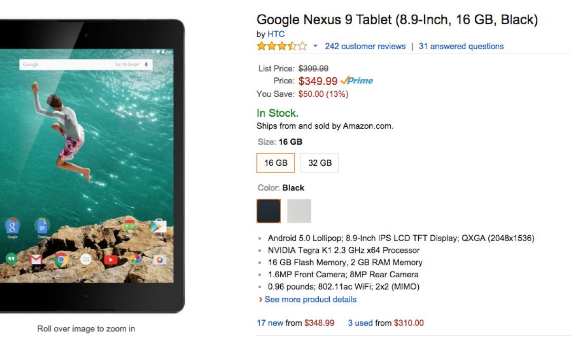571x343 pixels.
Task: Tap the YouTube icon on tablet screen
Action: click(x=110, y=260)
